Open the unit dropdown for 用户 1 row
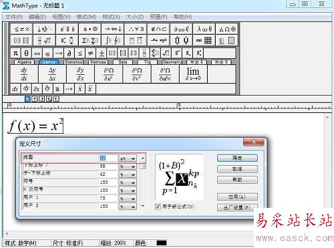Image resolution: width=334 pixels, height=248 pixels. [128, 199]
